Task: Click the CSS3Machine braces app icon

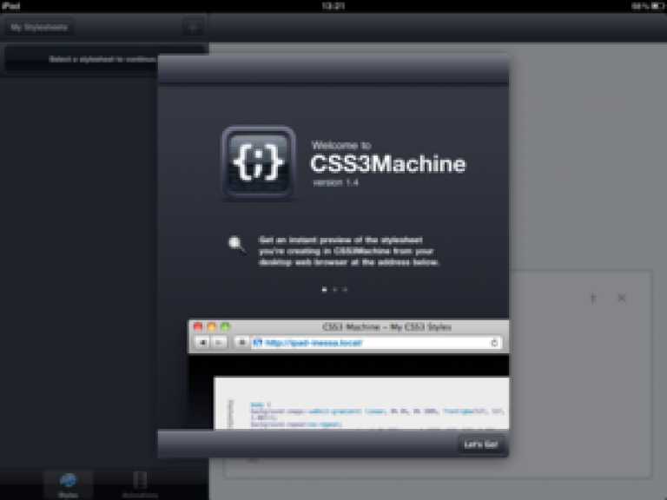Action: coord(259,163)
